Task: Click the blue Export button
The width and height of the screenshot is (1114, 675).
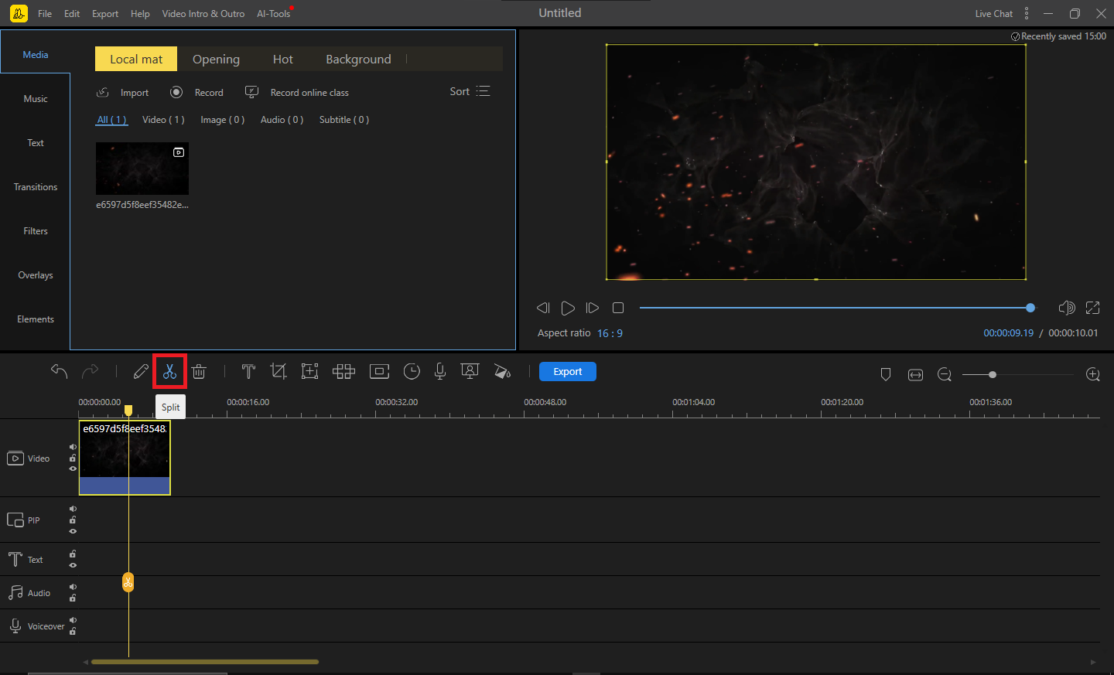Action: [568, 372]
